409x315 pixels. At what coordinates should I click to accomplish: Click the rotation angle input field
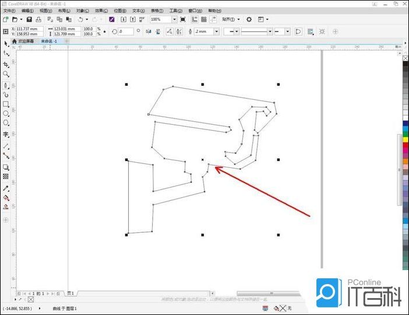tap(126, 32)
